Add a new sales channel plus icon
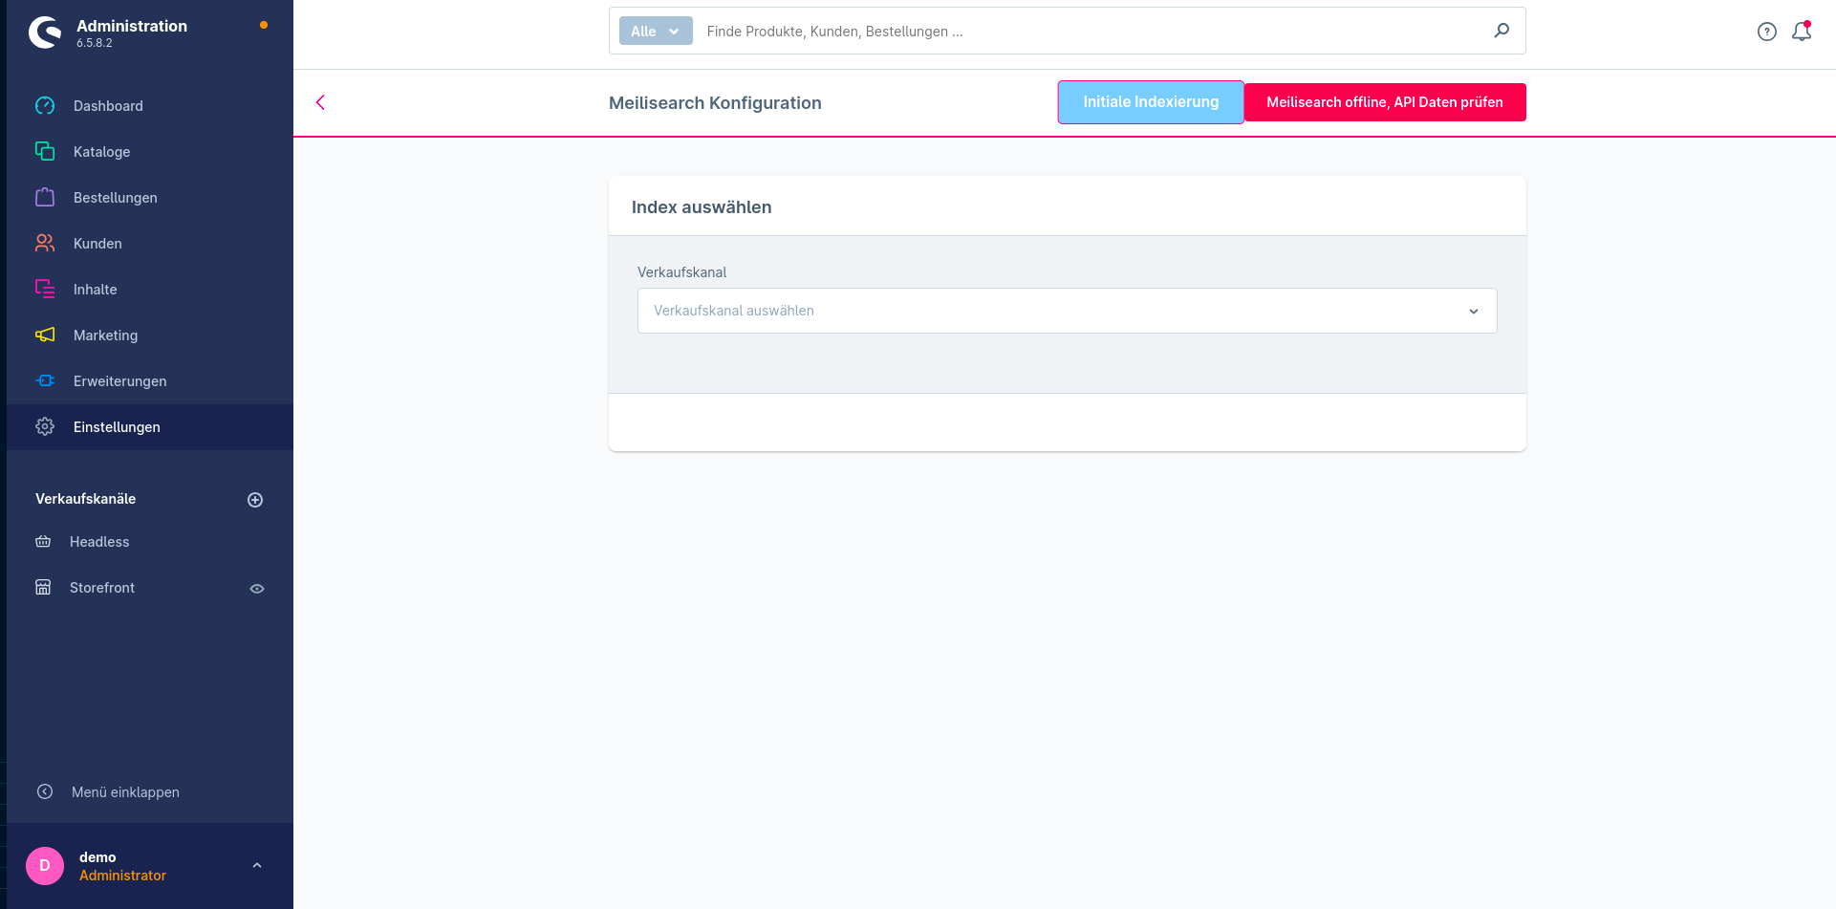This screenshot has height=909, width=1836. point(255,500)
